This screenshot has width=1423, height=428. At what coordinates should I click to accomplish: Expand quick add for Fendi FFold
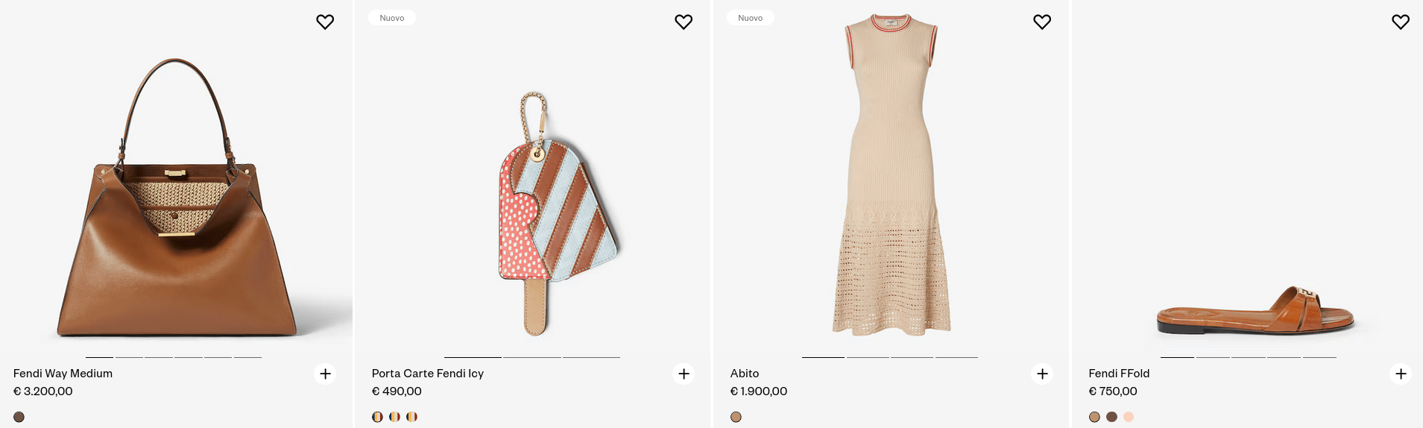coord(1401,374)
